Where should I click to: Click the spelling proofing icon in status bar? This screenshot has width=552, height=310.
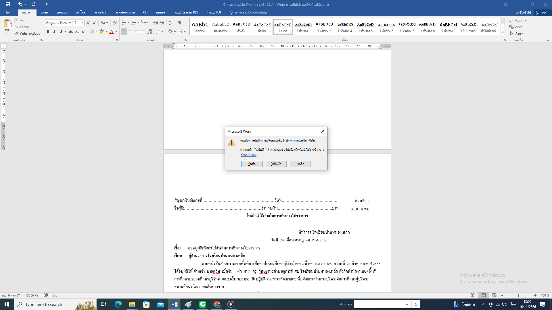coord(45,295)
